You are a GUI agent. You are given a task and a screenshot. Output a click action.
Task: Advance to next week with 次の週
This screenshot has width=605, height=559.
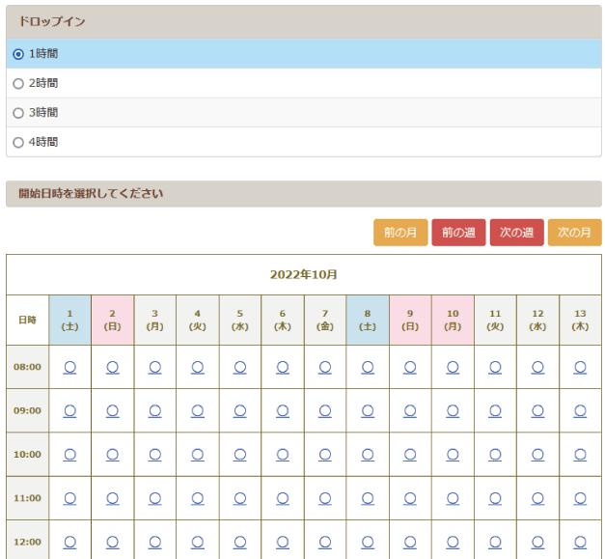516,233
